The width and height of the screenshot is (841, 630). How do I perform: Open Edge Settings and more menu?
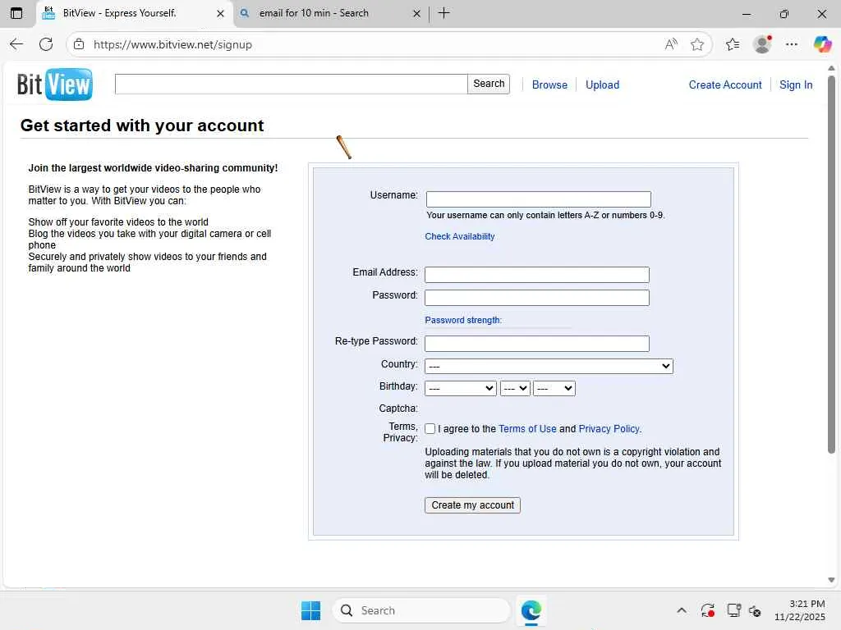click(x=792, y=44)
